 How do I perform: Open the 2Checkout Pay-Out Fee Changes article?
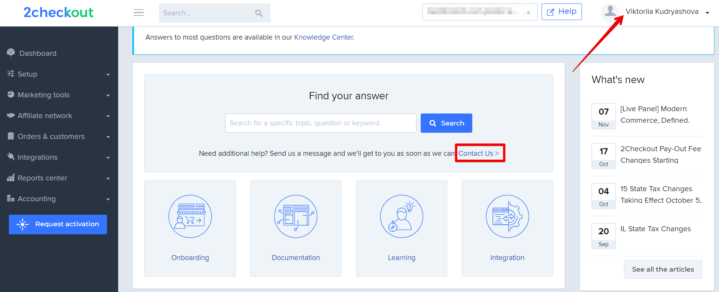(x=660, y=155)
